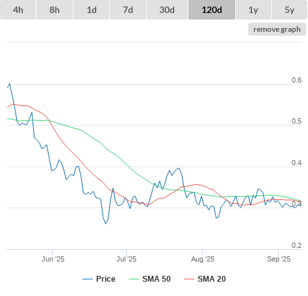Click the red SMA 20 legend marker
308x296 pixels.
(189, 279)
